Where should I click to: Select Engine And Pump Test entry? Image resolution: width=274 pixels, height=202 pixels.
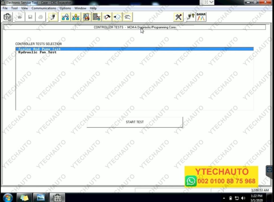[135, 49]
